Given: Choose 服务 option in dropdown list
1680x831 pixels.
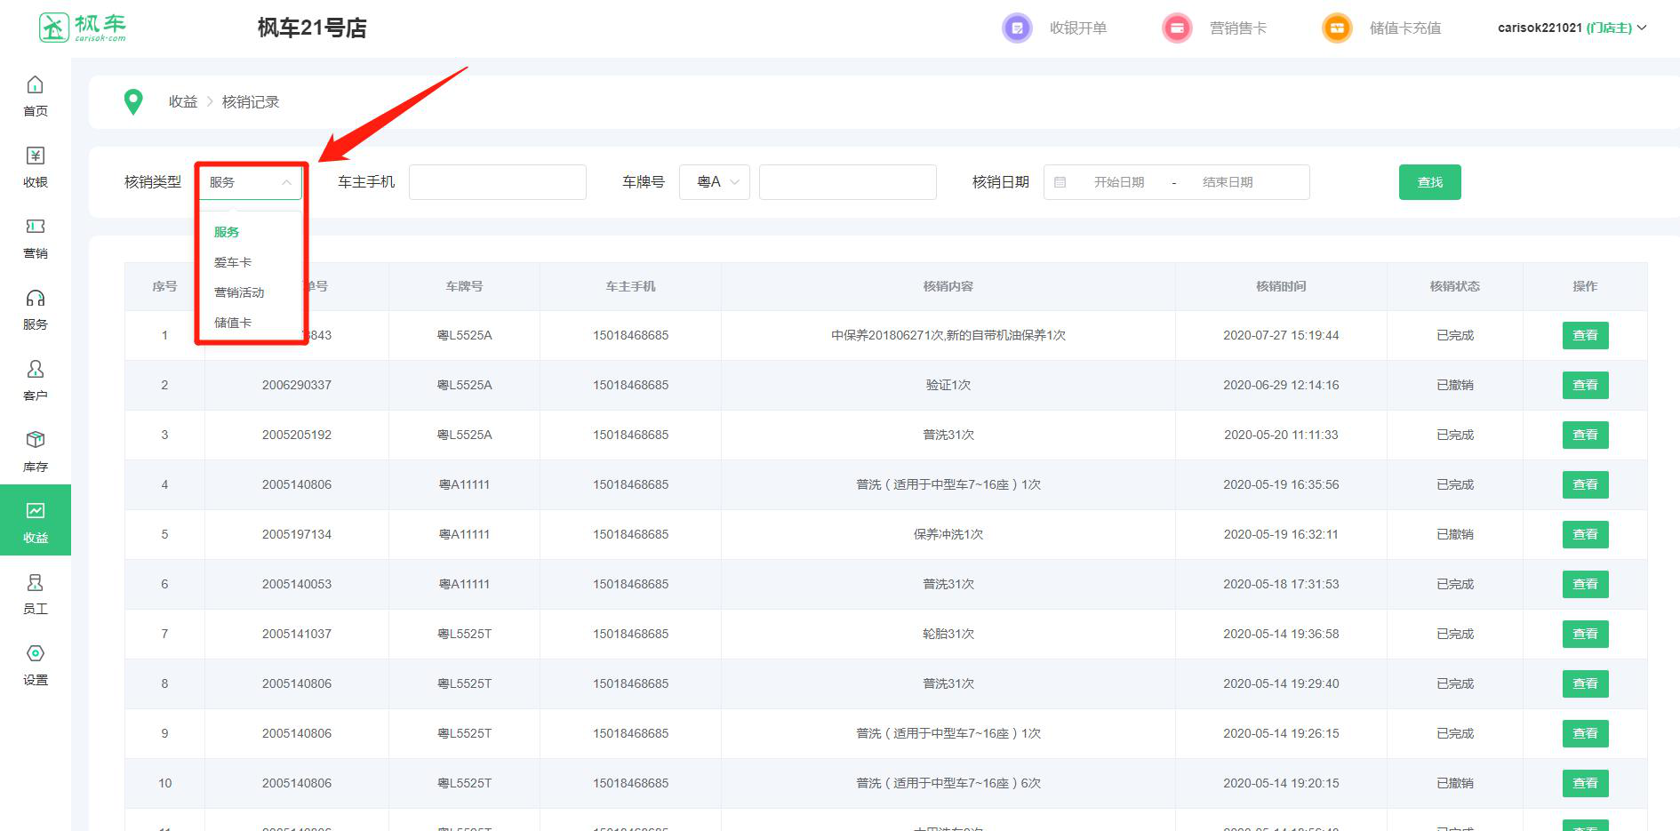Looking at the screenshot, I should pos(227,232).
